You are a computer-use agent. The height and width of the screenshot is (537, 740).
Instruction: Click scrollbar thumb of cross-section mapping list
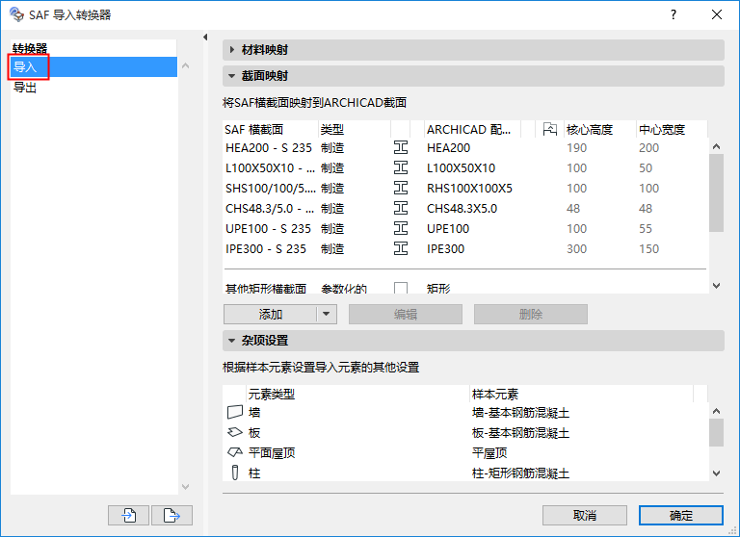[716, 192]
